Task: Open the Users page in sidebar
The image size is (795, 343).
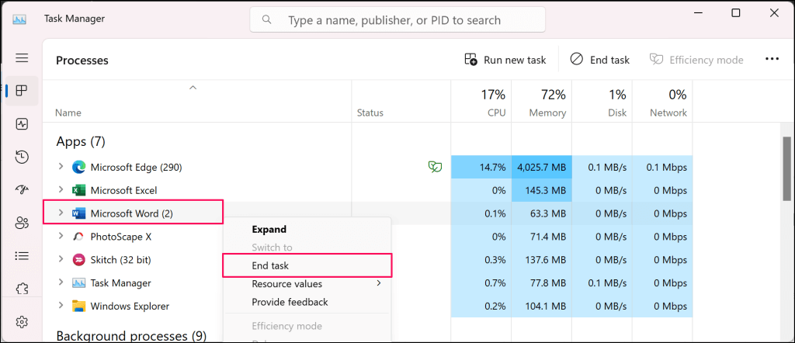Action: 22,223
